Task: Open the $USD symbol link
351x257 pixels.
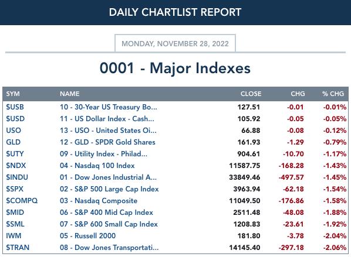Action: point(15,119)
